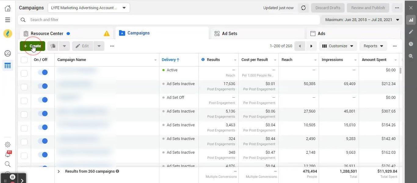This screenshot has width=417, height=183.
Task: Go to next page of campaigns
Action: 311,46
